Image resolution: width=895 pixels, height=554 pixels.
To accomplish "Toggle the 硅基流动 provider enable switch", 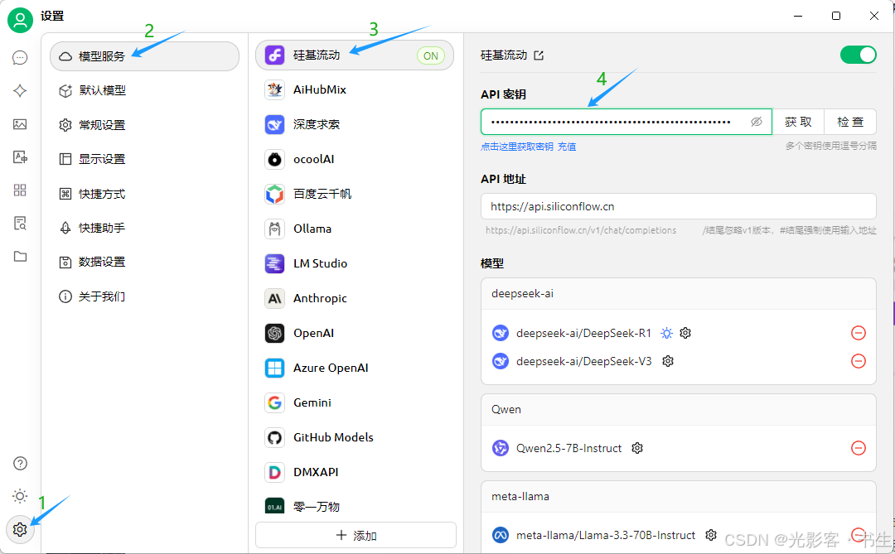I will 858,55.
